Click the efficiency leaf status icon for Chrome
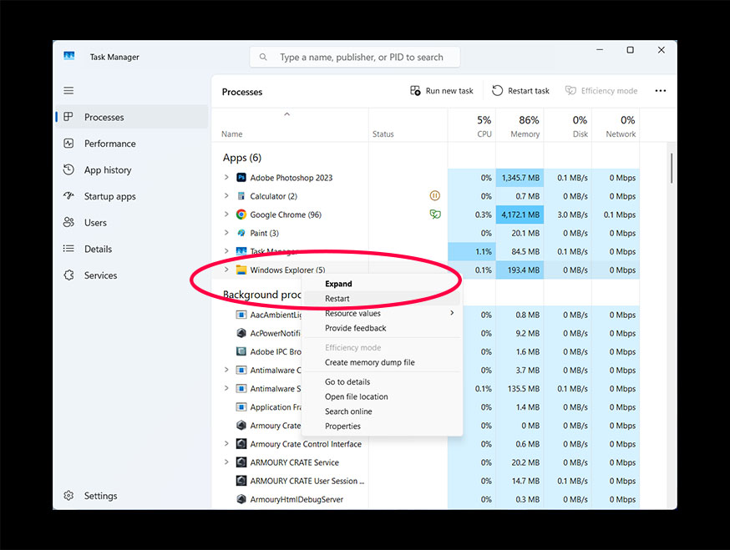The height and width of the screenshot is (550, 730). point(435,214)
